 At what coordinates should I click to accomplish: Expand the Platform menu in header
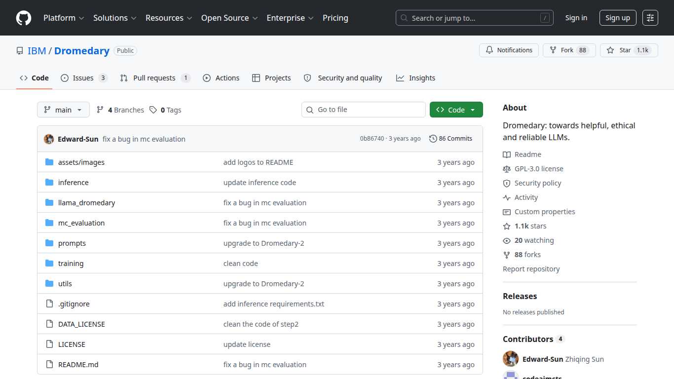[x=64, y=18]
